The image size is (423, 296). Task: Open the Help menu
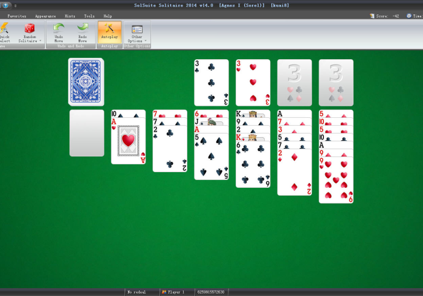tap(108, 16)
